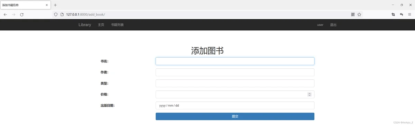Open the browser hamburger menu

[409, 15]
